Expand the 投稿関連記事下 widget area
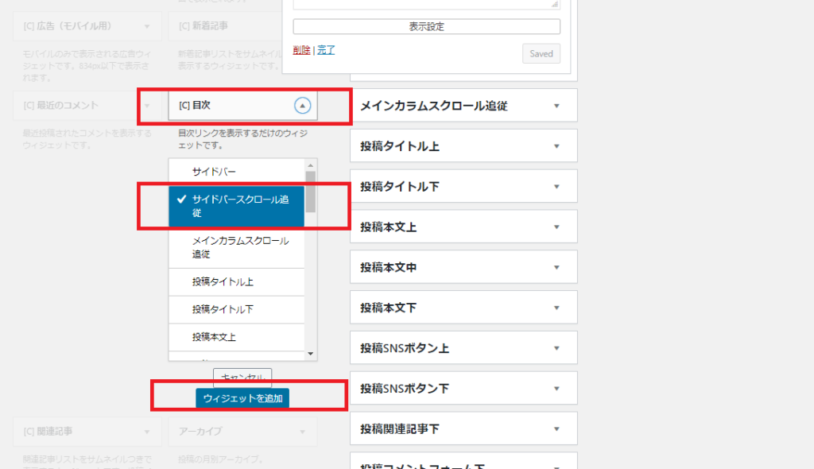Image resolution: width=814 pixels, height=469 pixels. (x=556, y=429)
